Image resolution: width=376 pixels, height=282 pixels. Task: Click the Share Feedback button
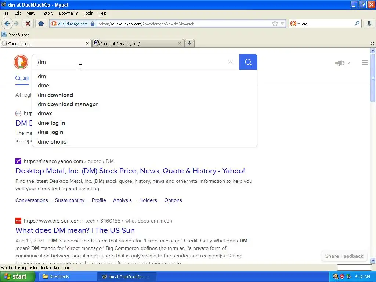[x=344, y=256]
